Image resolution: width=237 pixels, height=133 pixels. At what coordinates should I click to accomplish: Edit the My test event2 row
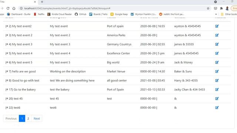217,26
